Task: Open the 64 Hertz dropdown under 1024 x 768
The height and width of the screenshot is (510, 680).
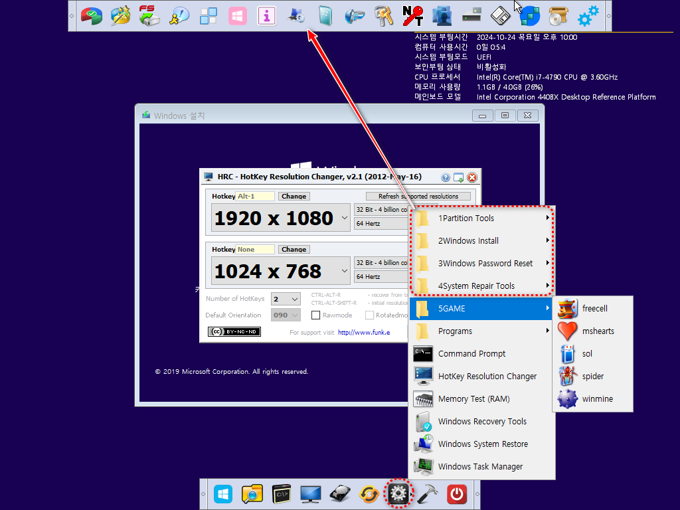Action: [x=382, y=276]
